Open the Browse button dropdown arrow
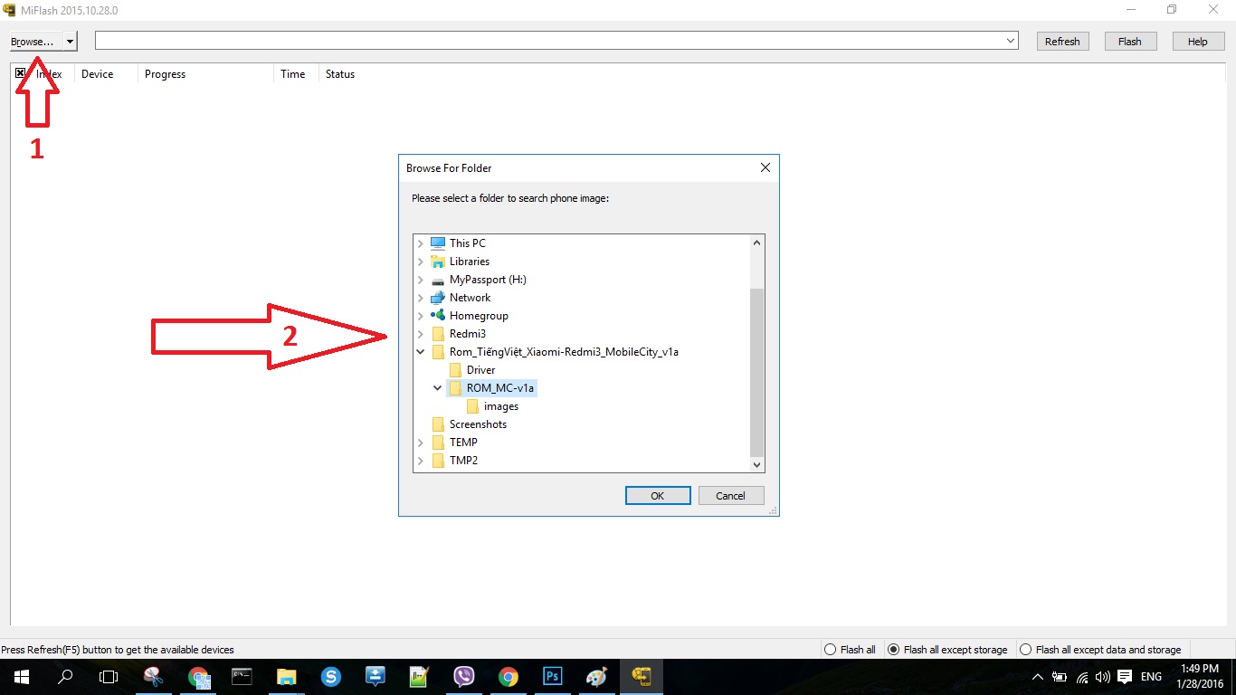This screenshot has width=1236, height=695. (70, 42)
